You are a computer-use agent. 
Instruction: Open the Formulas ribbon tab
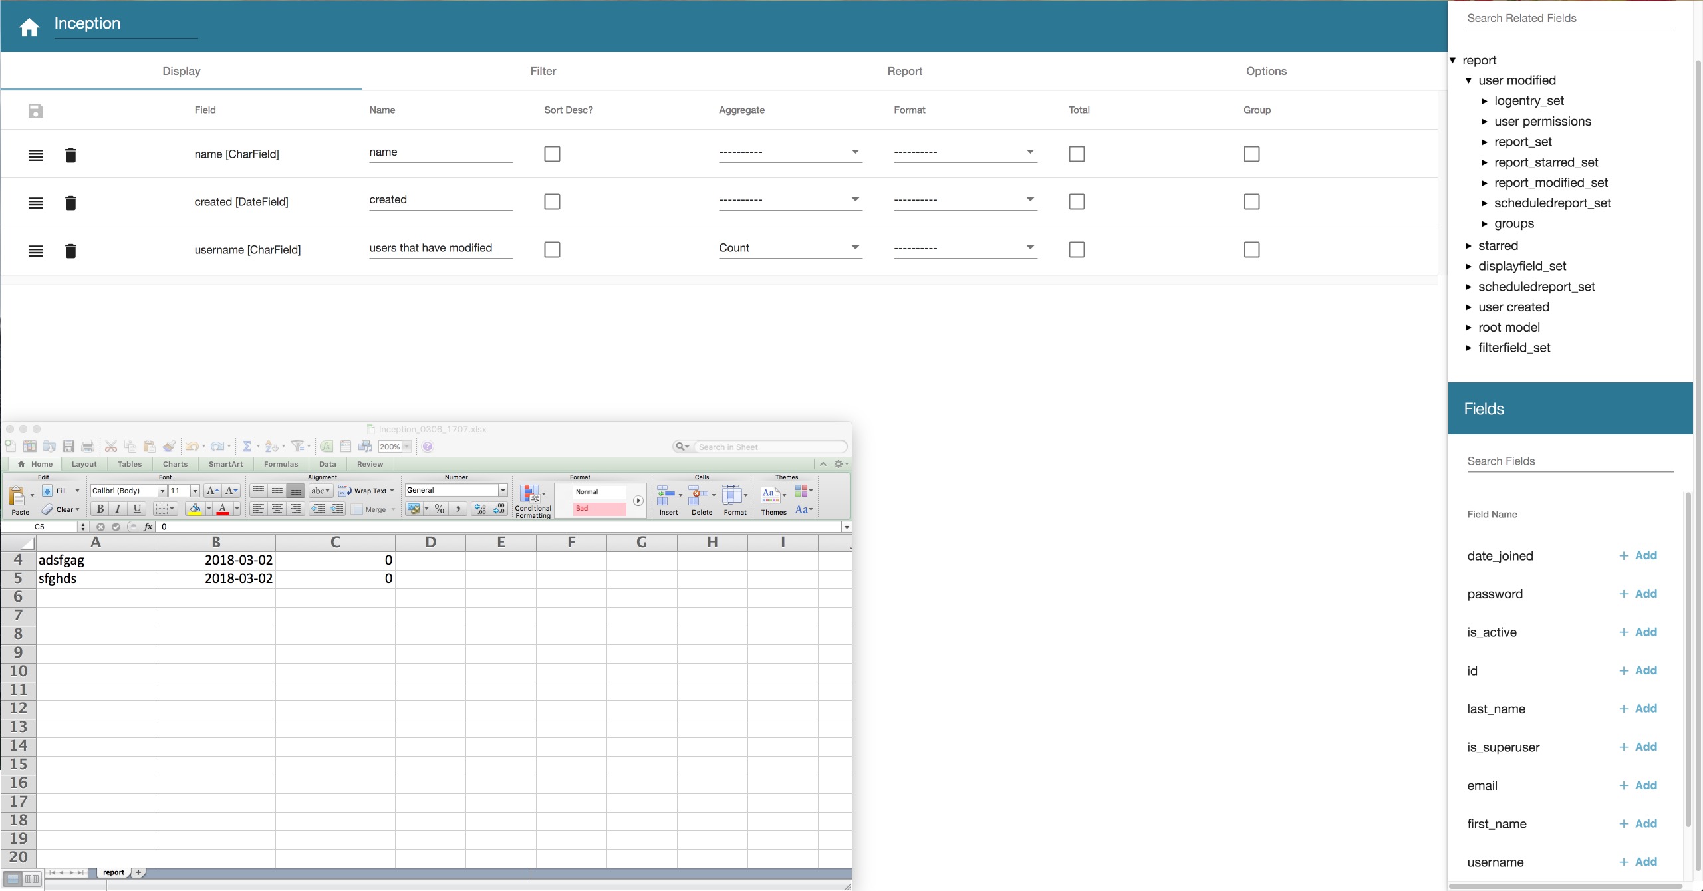281,464
